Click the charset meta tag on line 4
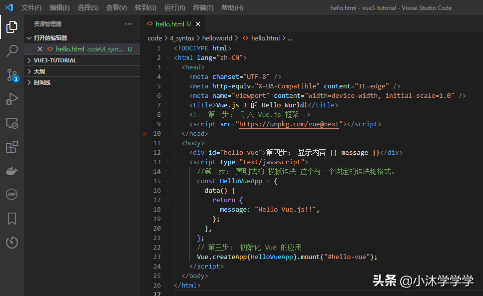The height and width of the screenshot is (296, 483). pyautogui.click(x=235, y=76)
